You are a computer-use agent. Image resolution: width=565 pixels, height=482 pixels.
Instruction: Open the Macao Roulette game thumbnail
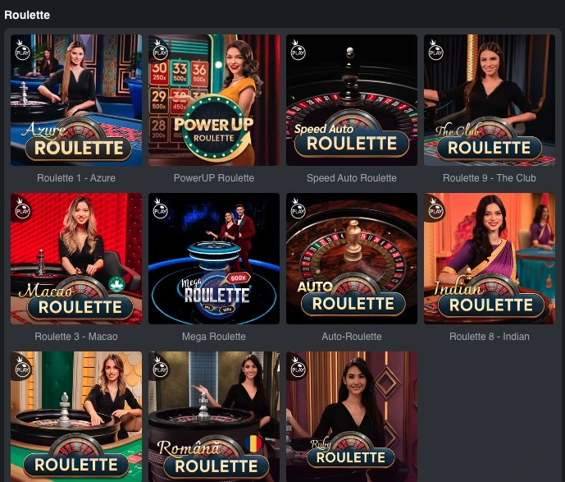coord(76,259)
